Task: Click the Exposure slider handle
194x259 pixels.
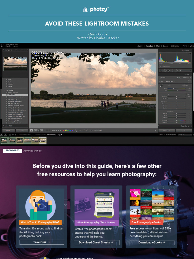Action: coord(177,96)
